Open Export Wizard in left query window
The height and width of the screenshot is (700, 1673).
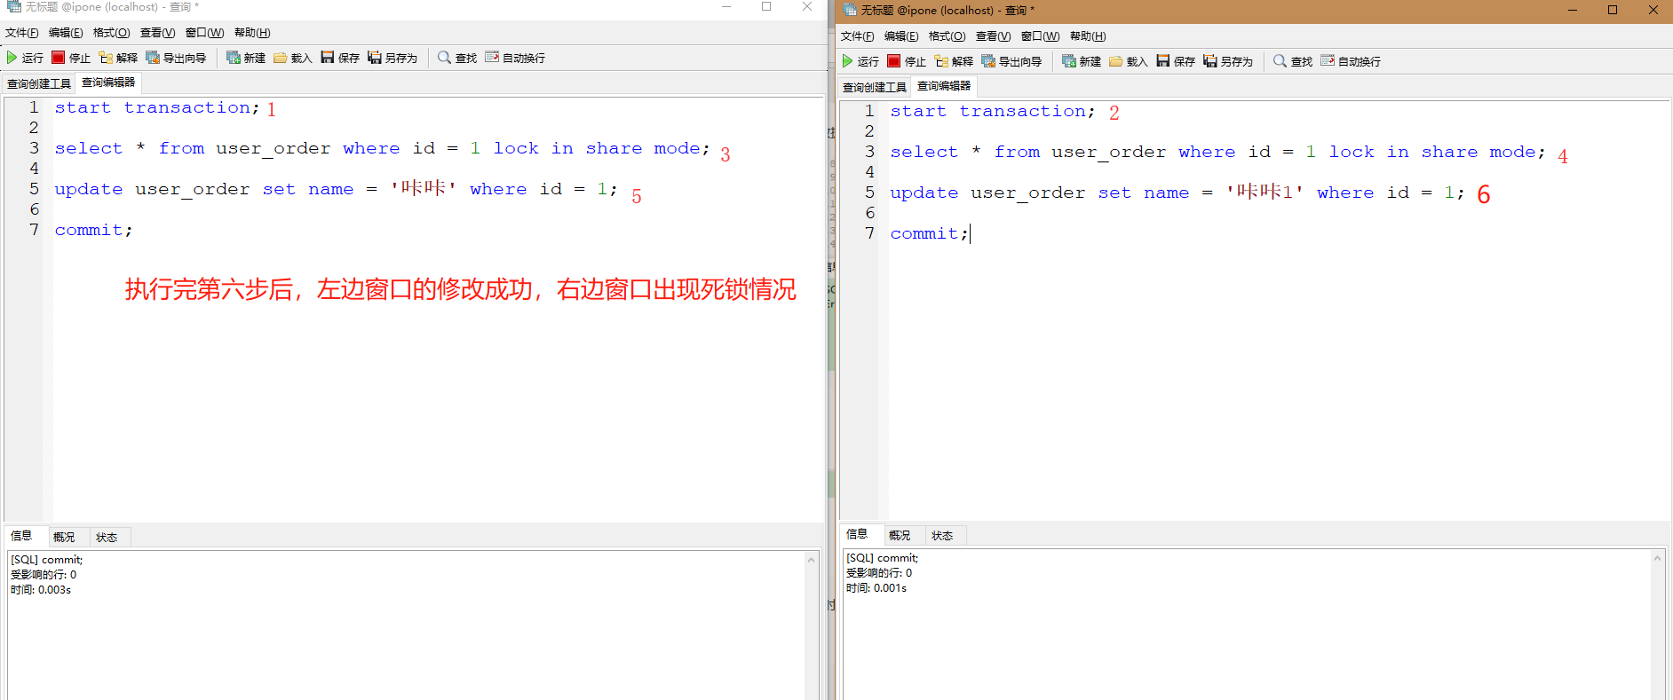pyautogui.click(x=153, y=58)
